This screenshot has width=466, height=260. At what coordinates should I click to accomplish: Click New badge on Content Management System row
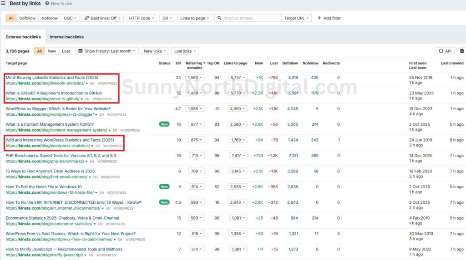click(164, 124)
